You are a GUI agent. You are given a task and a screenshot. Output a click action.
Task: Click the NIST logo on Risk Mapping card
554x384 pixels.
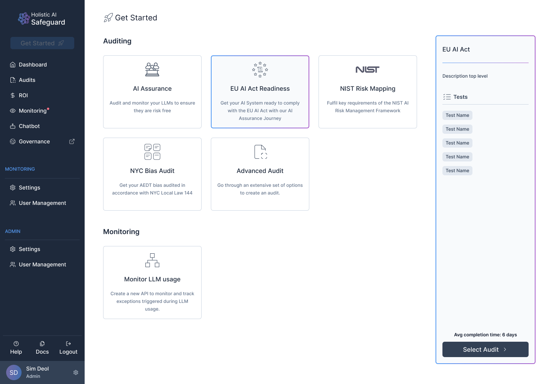367,70
